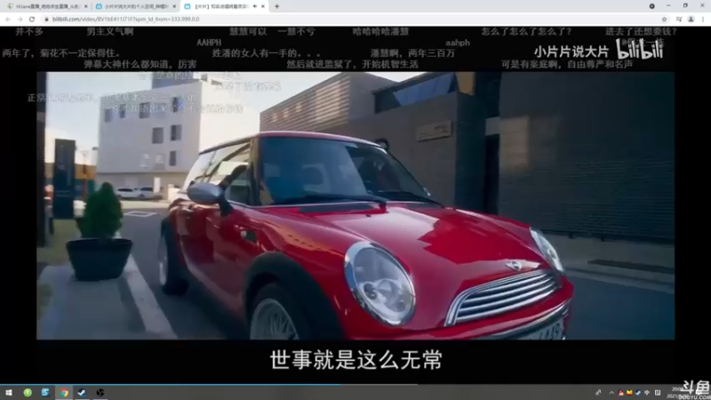Image resolution: width=711 pixels, height=400 pixels.
Task: Open Steam from the taskbar
Action: [x=82, y=392]
